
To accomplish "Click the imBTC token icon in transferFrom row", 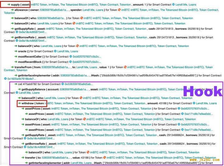I will click(x=125, y=67).
